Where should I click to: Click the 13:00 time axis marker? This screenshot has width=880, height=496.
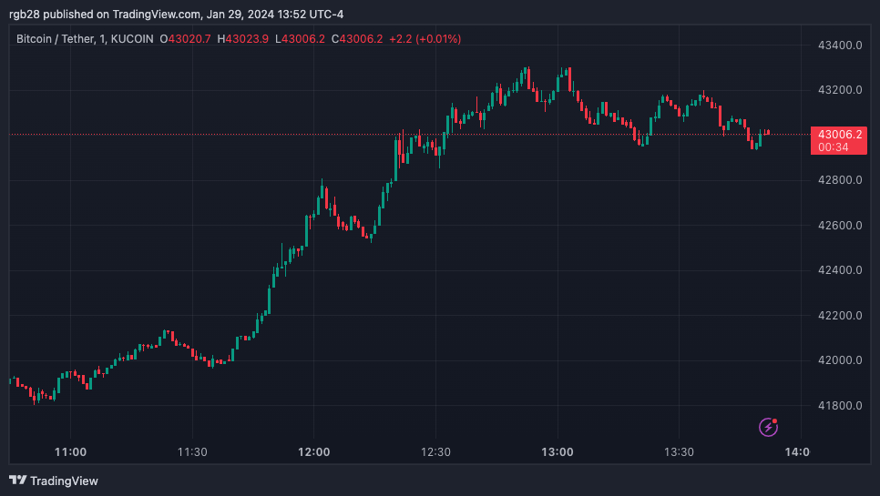tap(558, 451)
